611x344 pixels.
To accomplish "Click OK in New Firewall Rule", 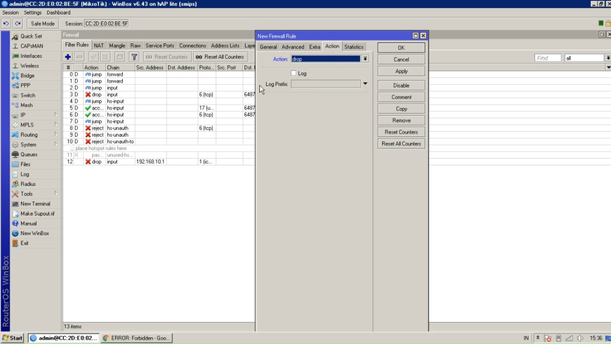I will [x=401, y=48].
